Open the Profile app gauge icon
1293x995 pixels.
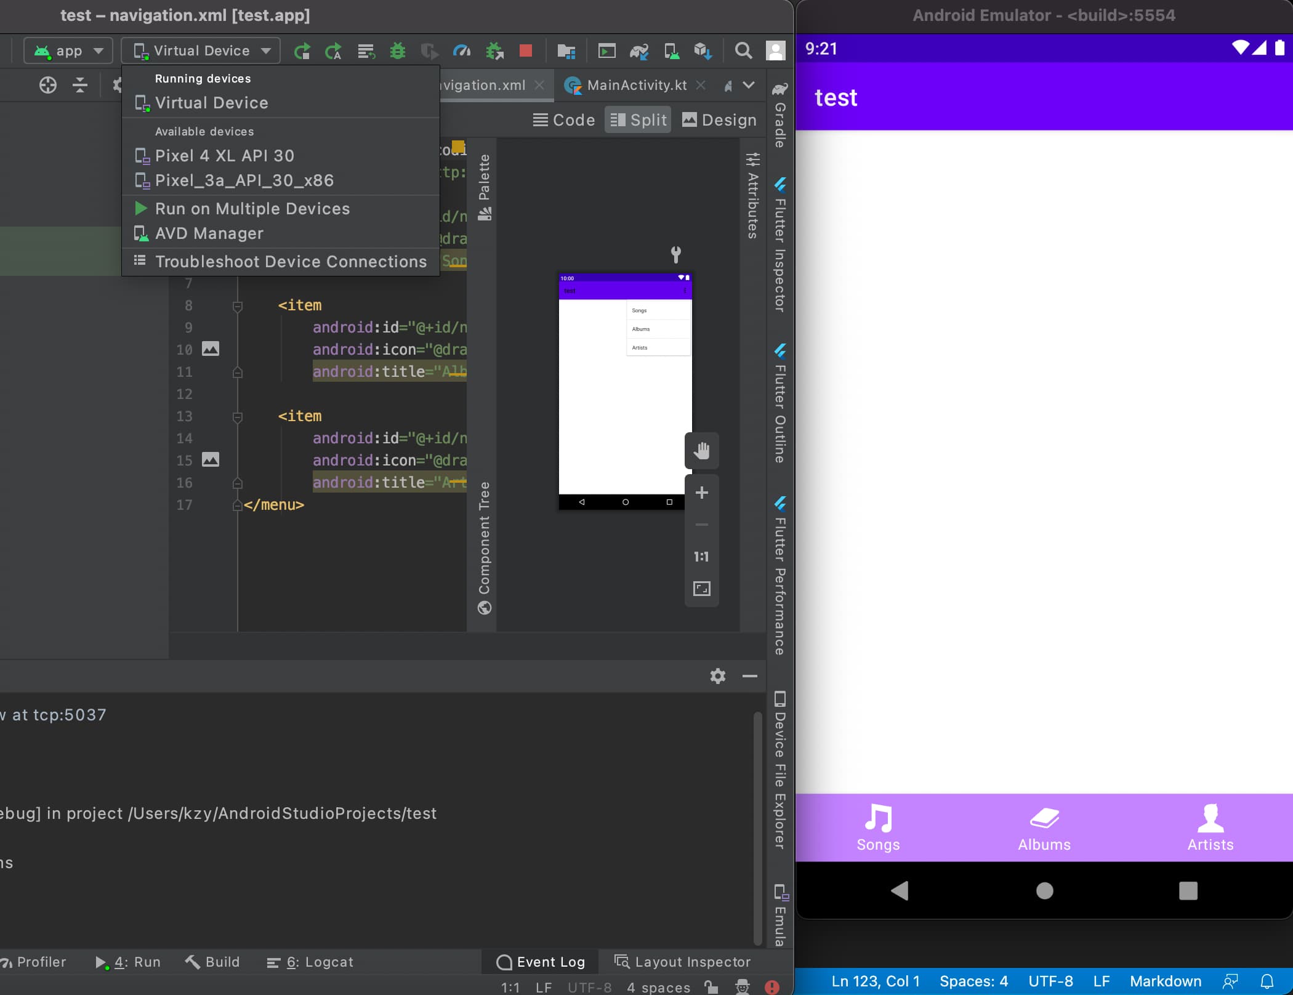coord(462,51)
